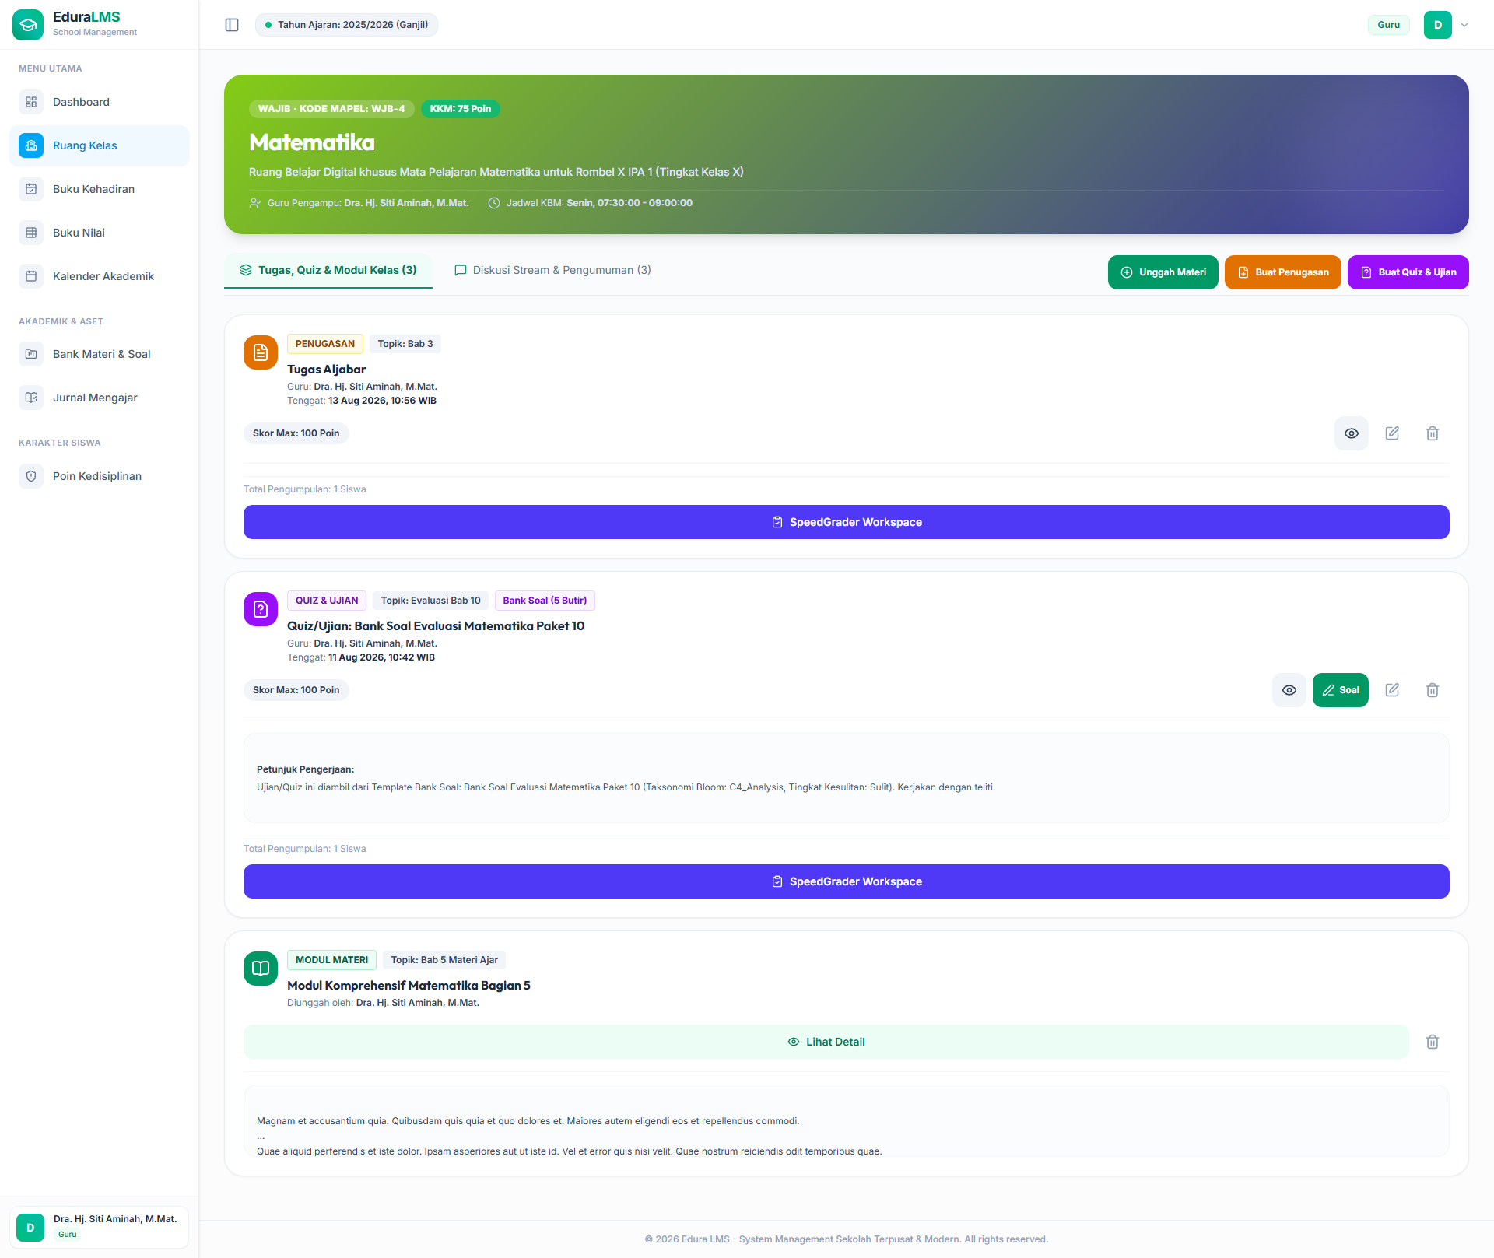This screenshot has height=1258, width=1494.
Task: Click the green Modul Materi book icon
Action: coord(261,969)
